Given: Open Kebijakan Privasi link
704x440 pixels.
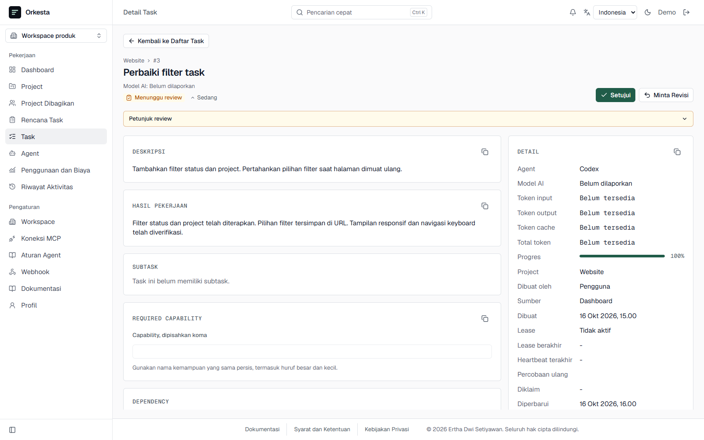Looking at the screenshot, I should tap(387, 429).
